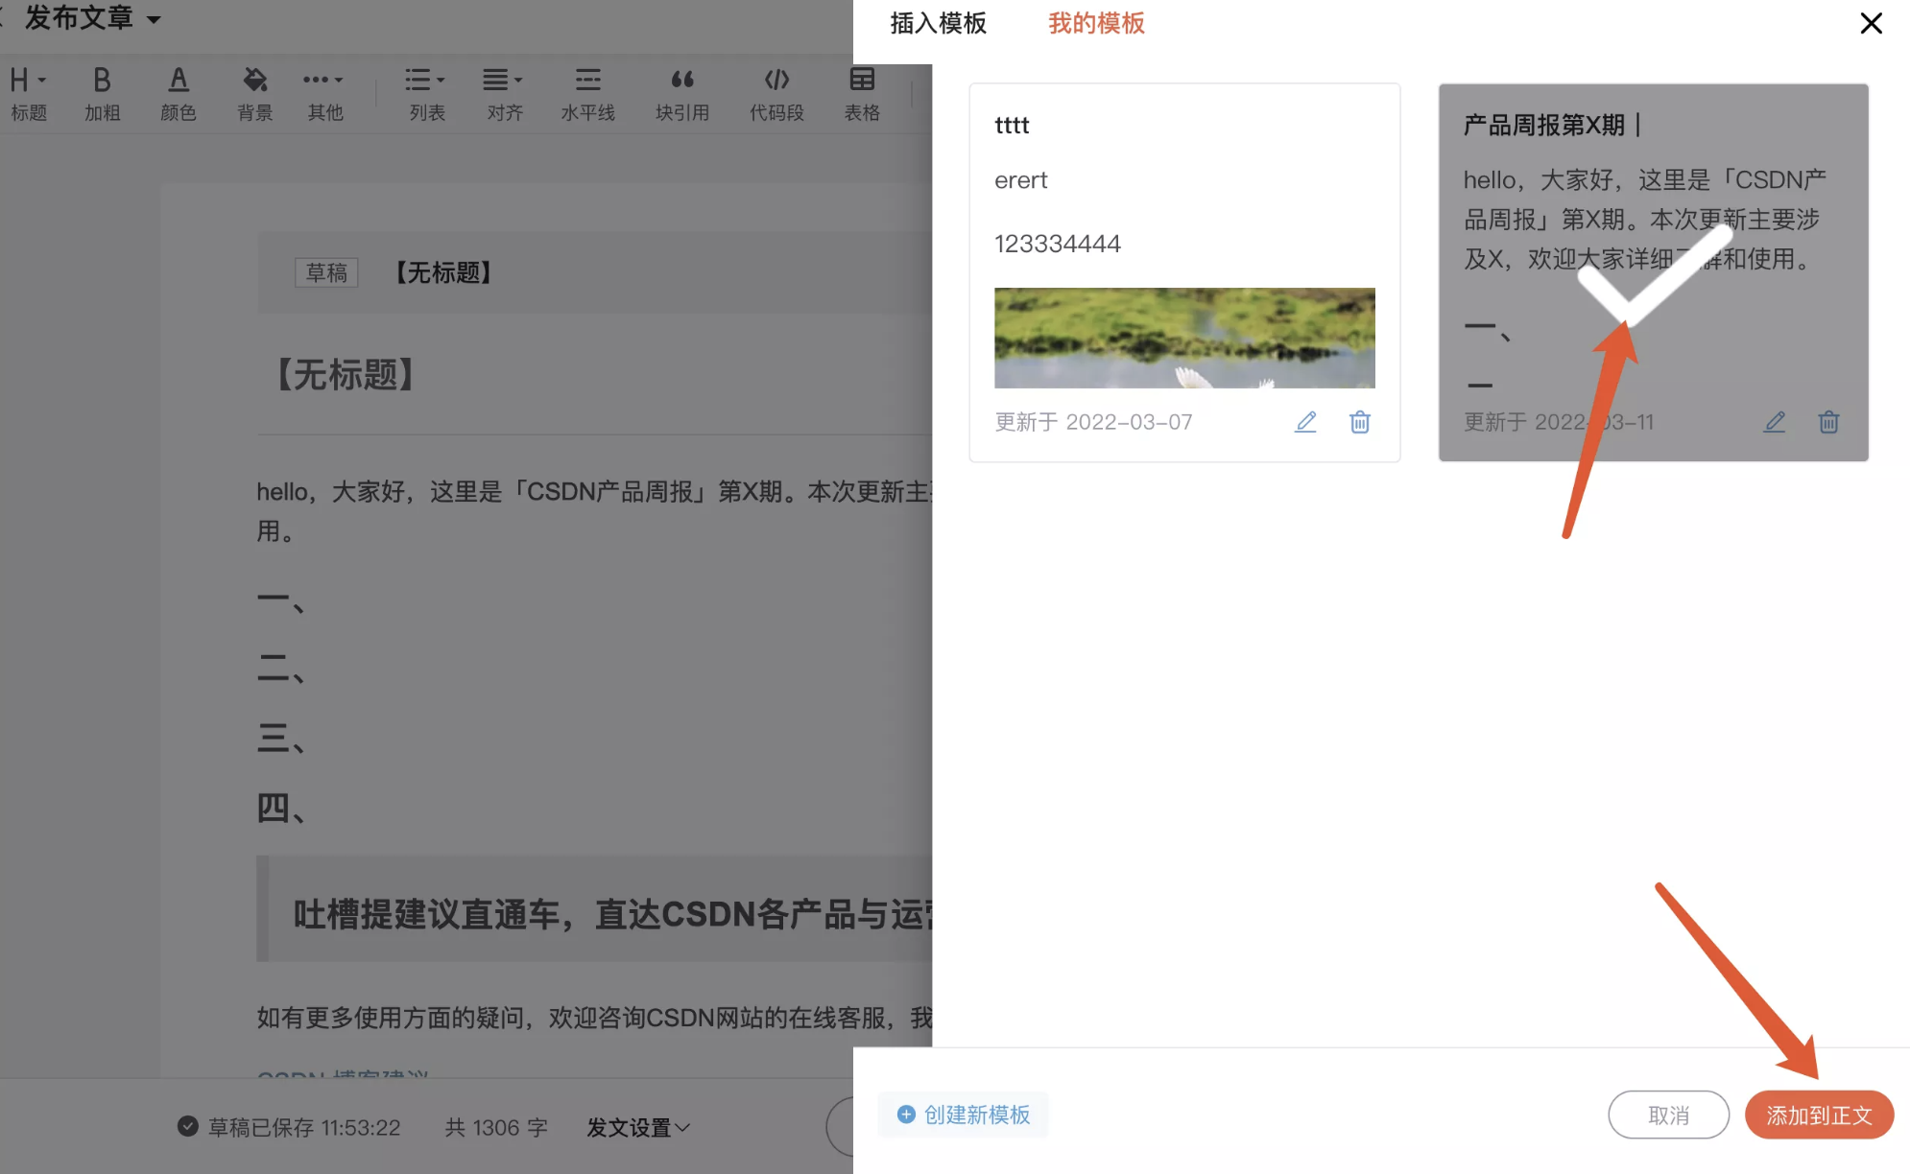Viewport: 1910px width, 1174px height.
Task: Click the line 四、 in the editor
Action: (x=281, y=809)
